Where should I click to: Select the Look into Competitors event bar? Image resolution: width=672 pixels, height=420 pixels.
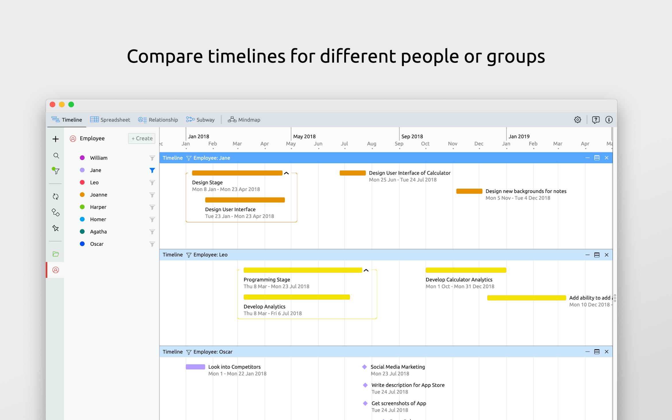click(x=195, y=367)
